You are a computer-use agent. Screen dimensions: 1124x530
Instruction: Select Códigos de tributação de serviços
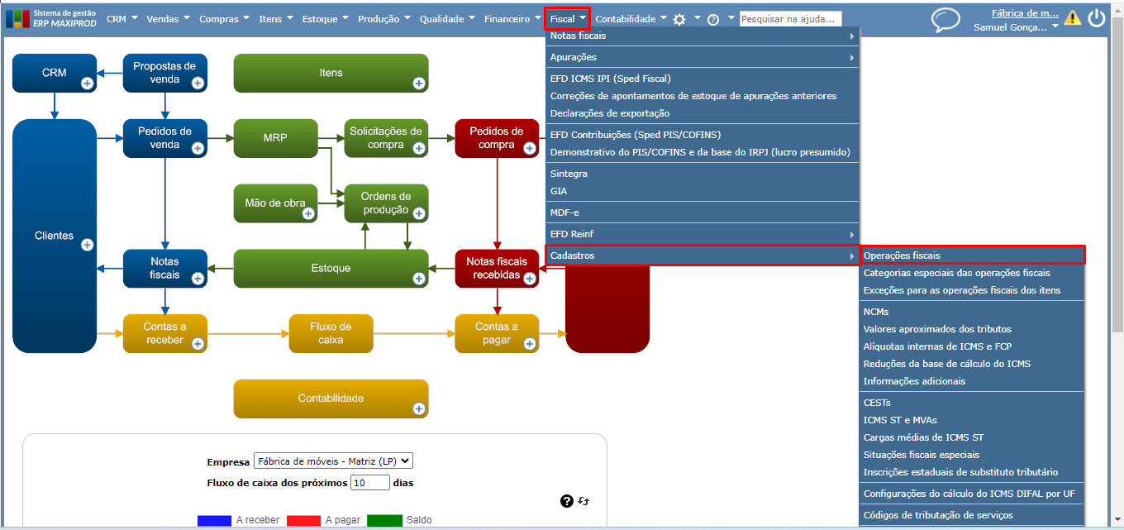pyautogui.click(x=938, y=515)
